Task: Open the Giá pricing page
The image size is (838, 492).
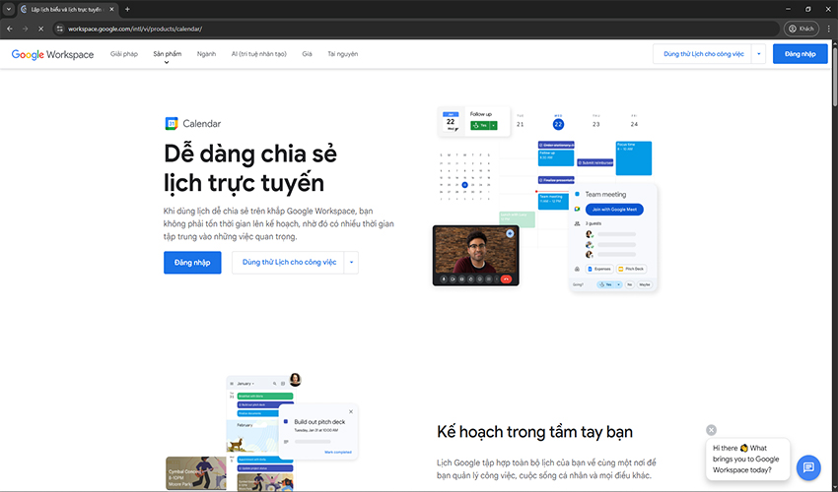Action: click(x=307, y=54)
